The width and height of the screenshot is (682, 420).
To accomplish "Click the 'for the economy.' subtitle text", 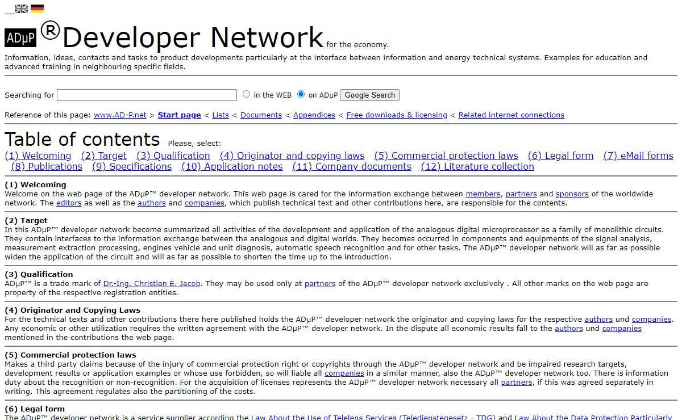I will click(357, 44).
